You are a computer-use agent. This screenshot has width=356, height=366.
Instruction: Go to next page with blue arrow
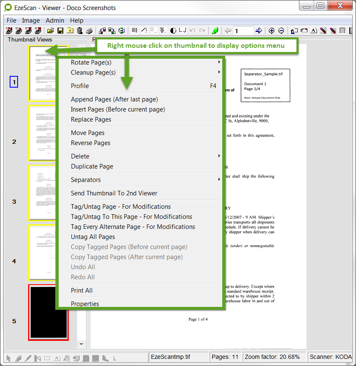point(259,31)
